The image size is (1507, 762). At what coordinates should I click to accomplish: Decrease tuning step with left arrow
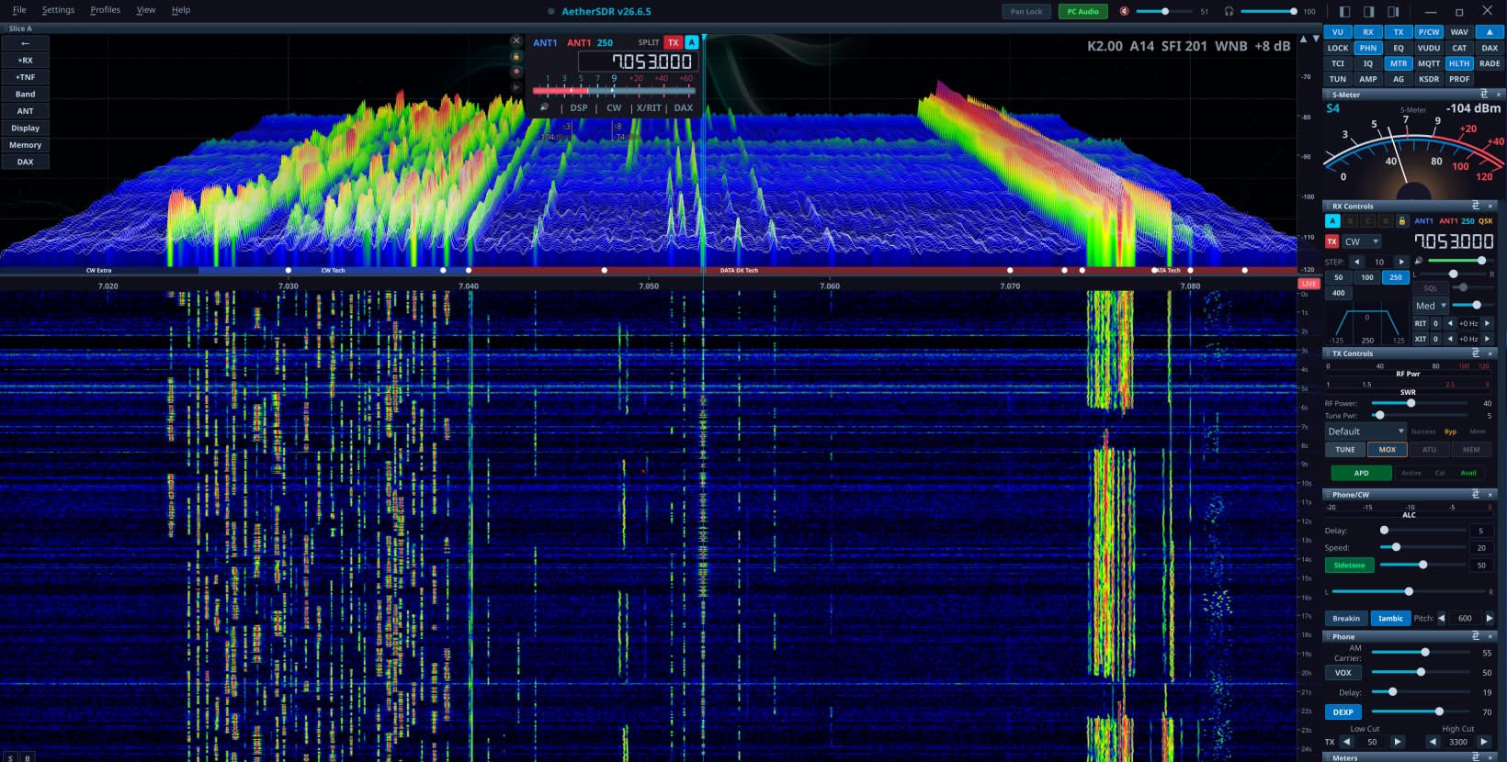tap(1356, 262)
